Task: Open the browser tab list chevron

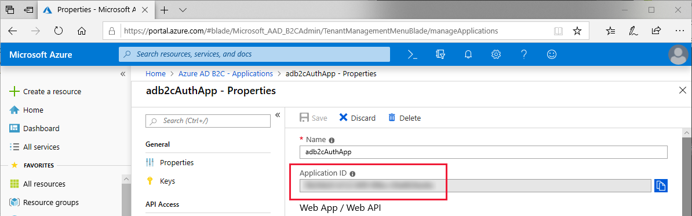Action: pos(183,10)
